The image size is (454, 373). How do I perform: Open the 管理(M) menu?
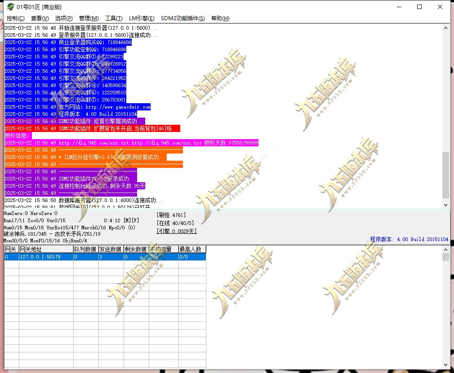pos(89,18)
